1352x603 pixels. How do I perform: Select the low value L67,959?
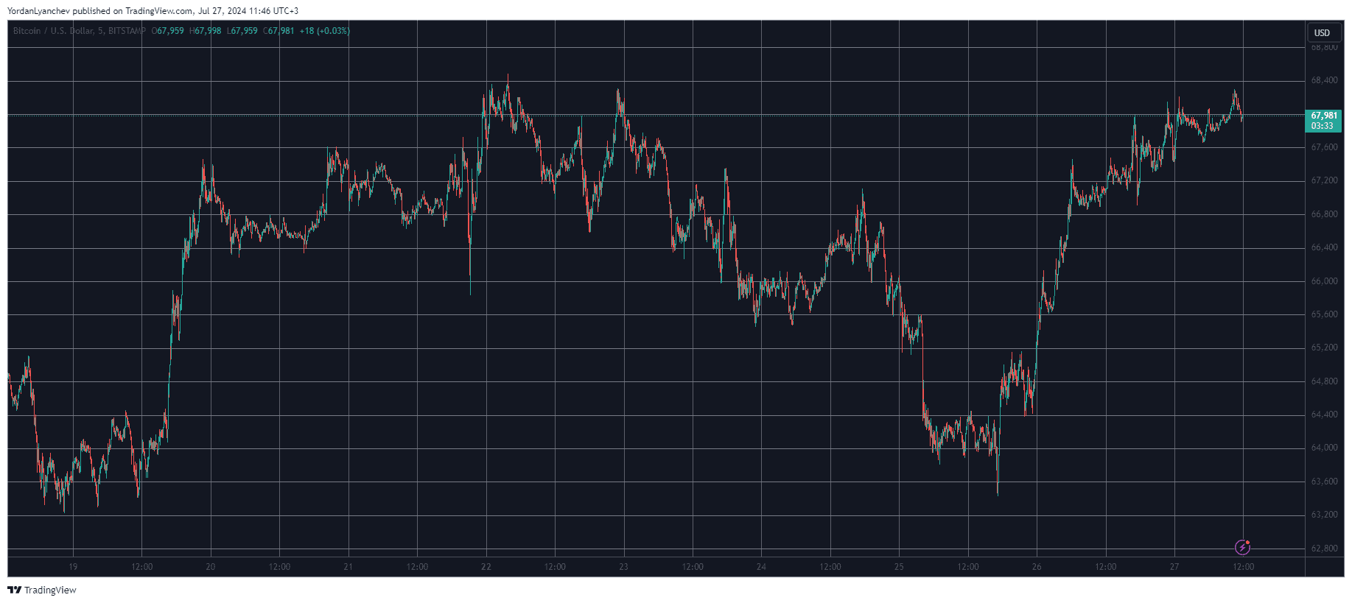(242, 31)
